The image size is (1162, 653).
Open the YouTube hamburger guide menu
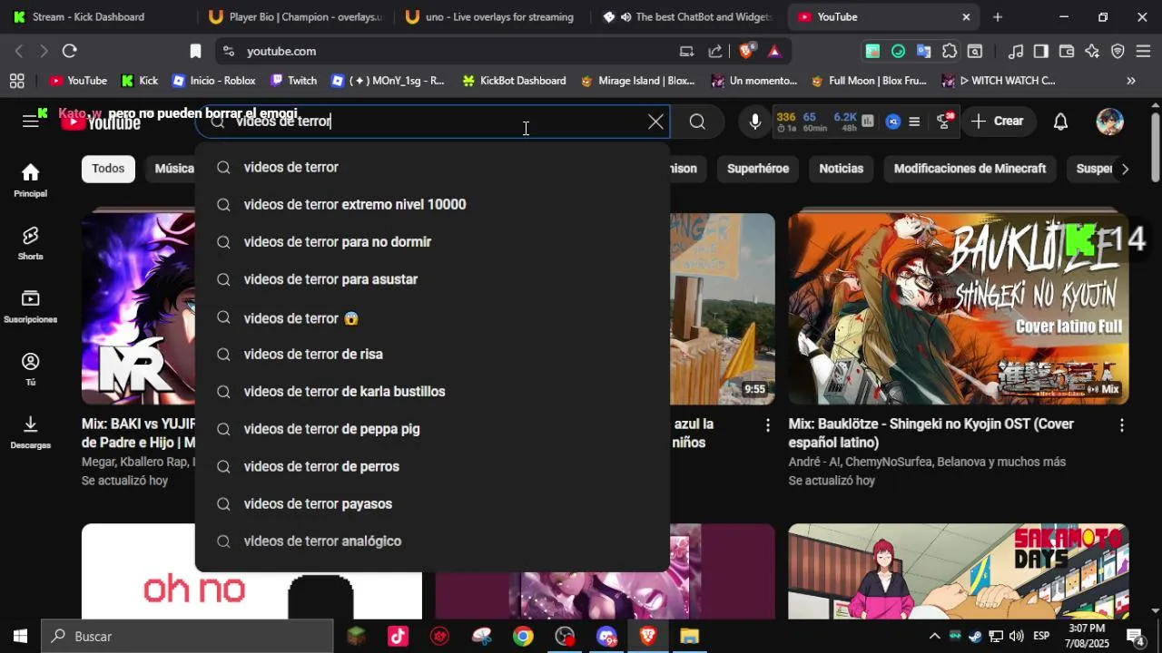pos(31,122)
